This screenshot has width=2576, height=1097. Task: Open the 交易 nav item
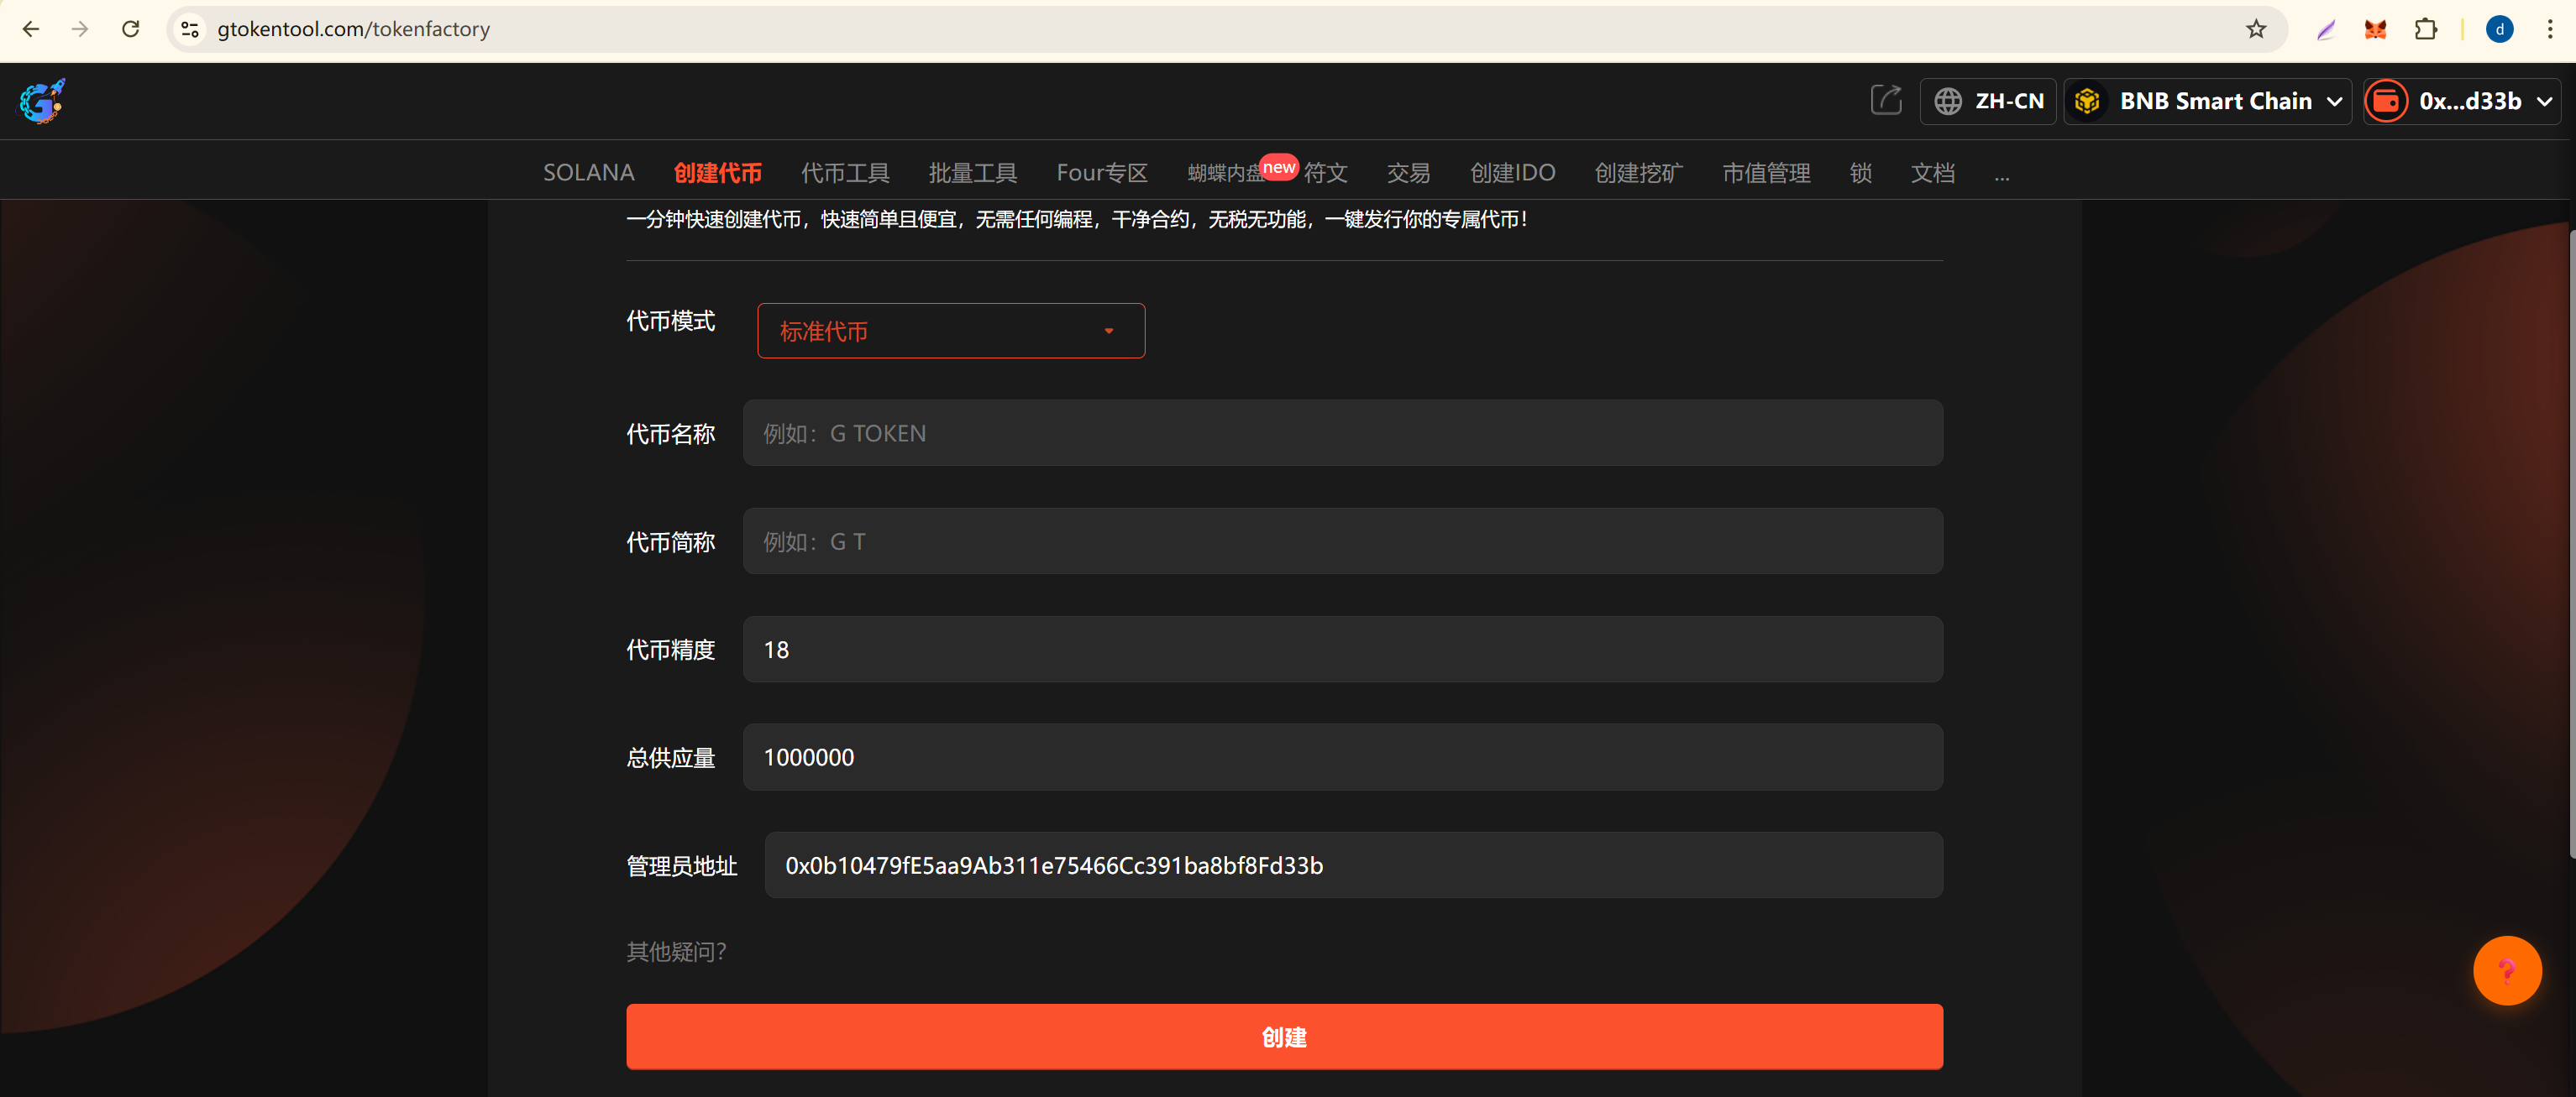tap(1408, 173)
